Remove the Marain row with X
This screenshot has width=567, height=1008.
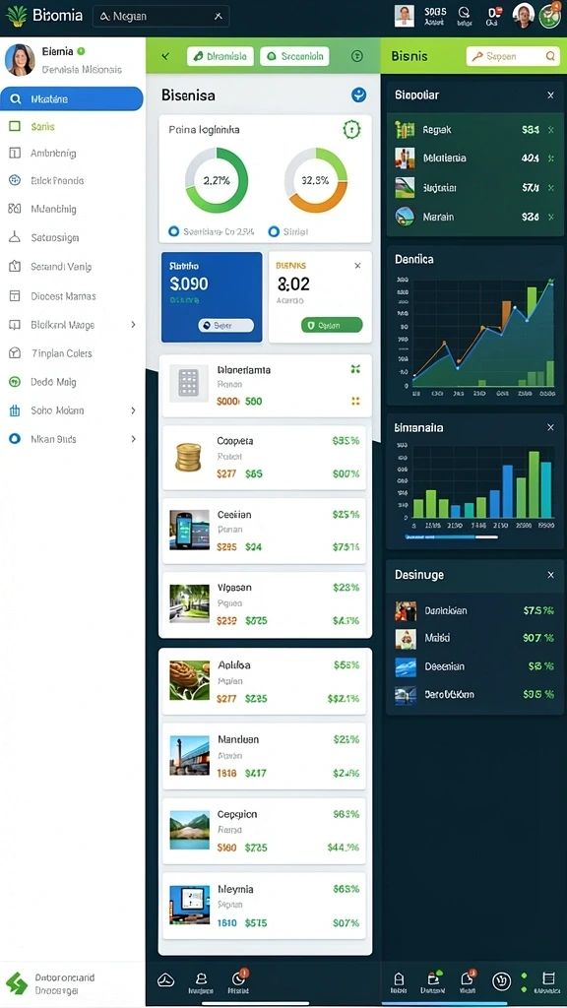tap(550, 217)
